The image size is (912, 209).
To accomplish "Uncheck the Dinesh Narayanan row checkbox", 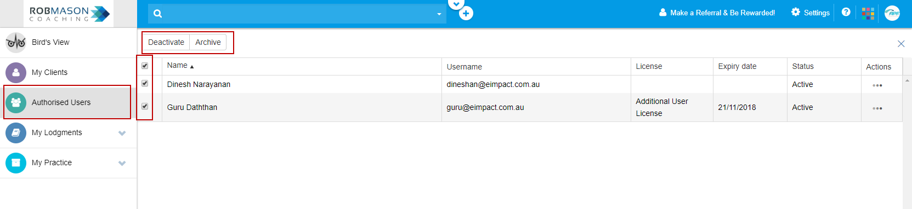I will pos(145,83).
